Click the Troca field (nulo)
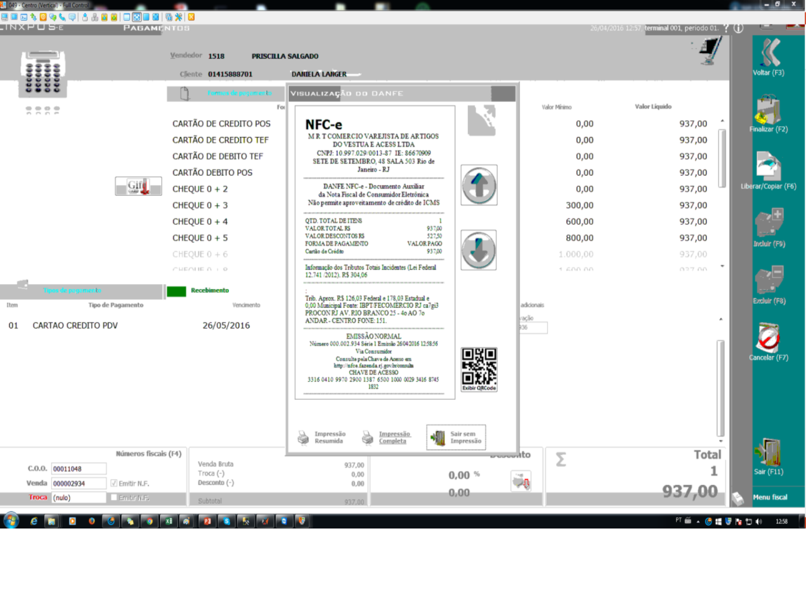 [x=79, y=497]
